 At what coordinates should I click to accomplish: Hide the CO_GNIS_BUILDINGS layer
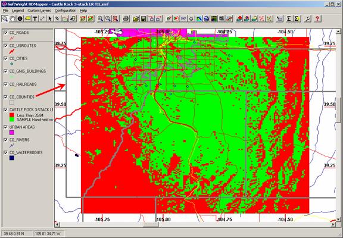click(6, 71)
